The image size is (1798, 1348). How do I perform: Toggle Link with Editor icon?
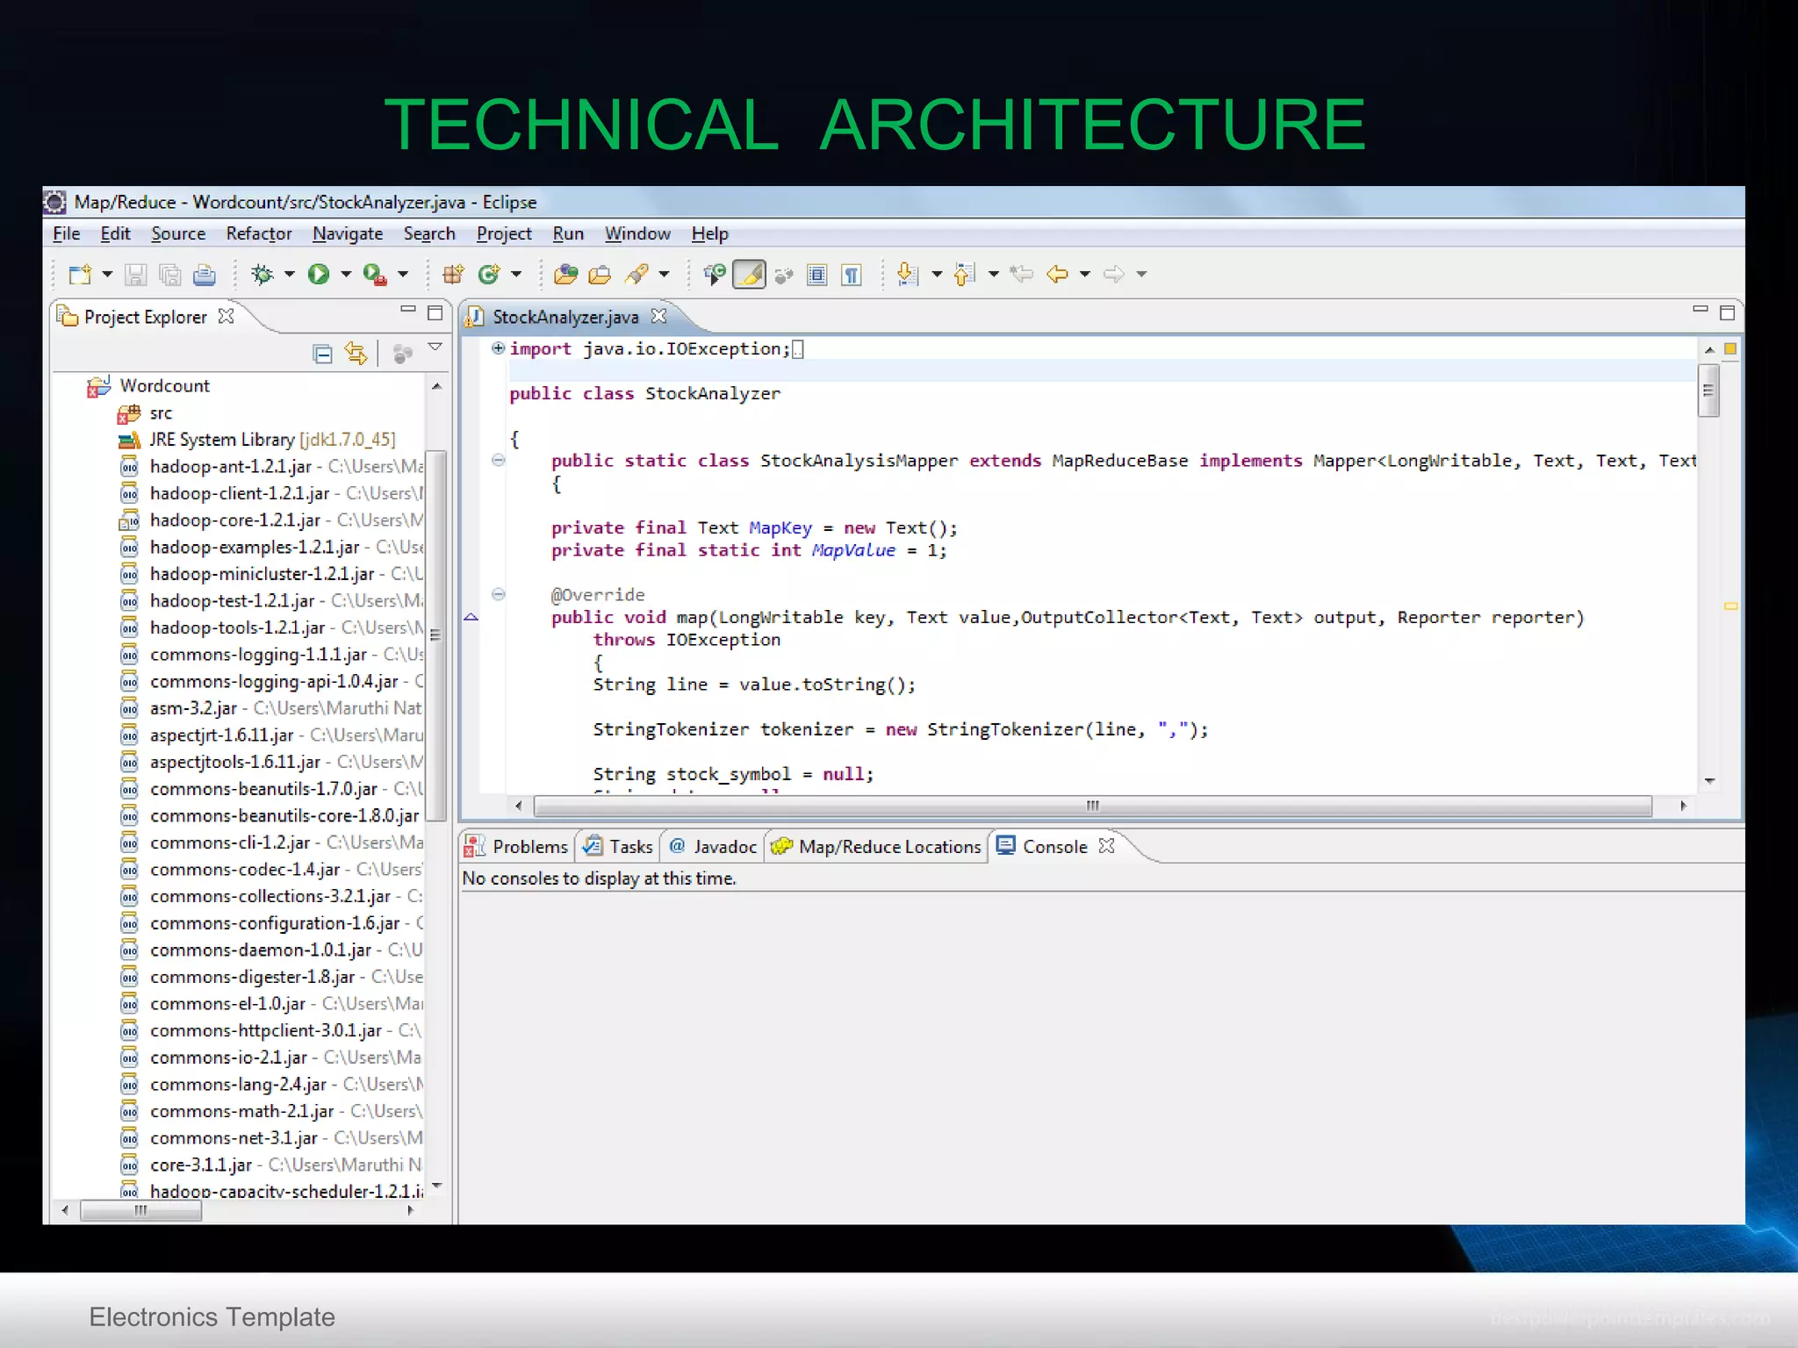click(x=356, y=354)
